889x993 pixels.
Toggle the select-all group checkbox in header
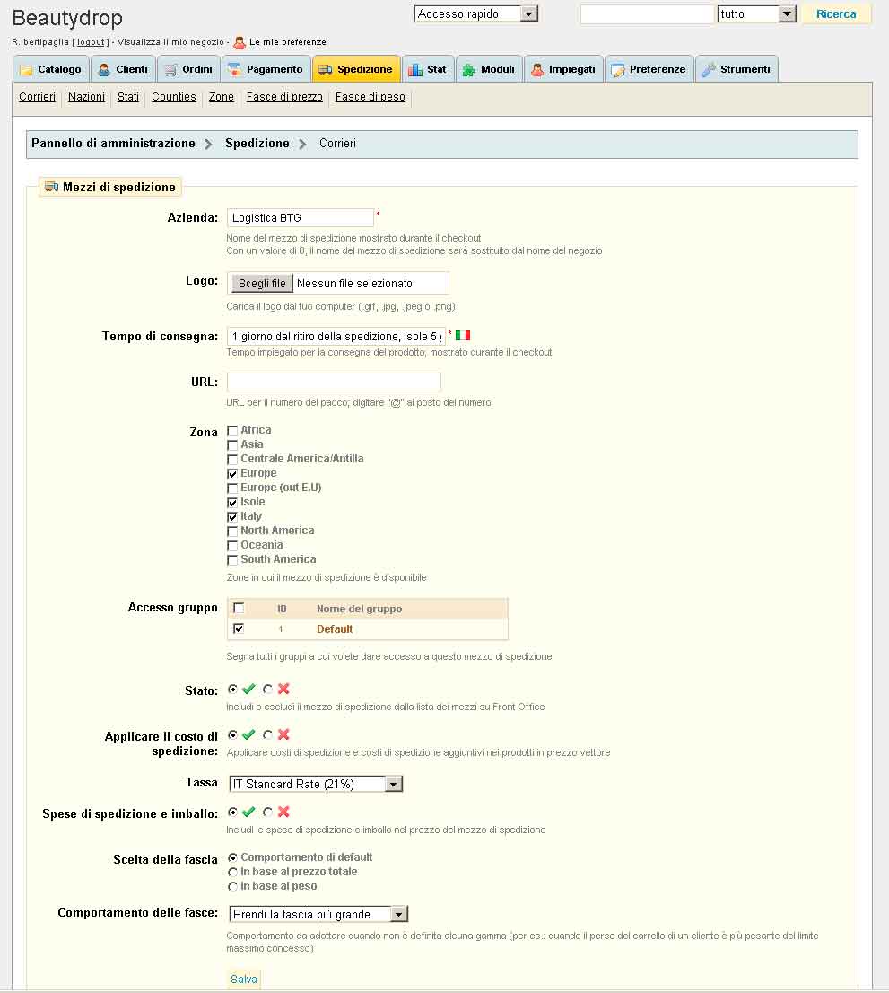239,608
